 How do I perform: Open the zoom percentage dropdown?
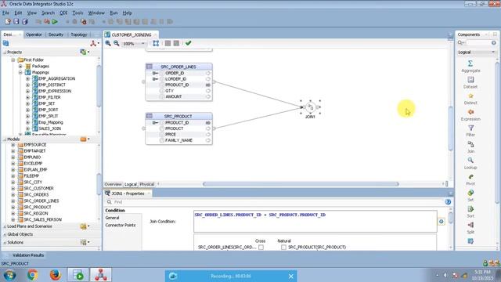pos(142,43)
